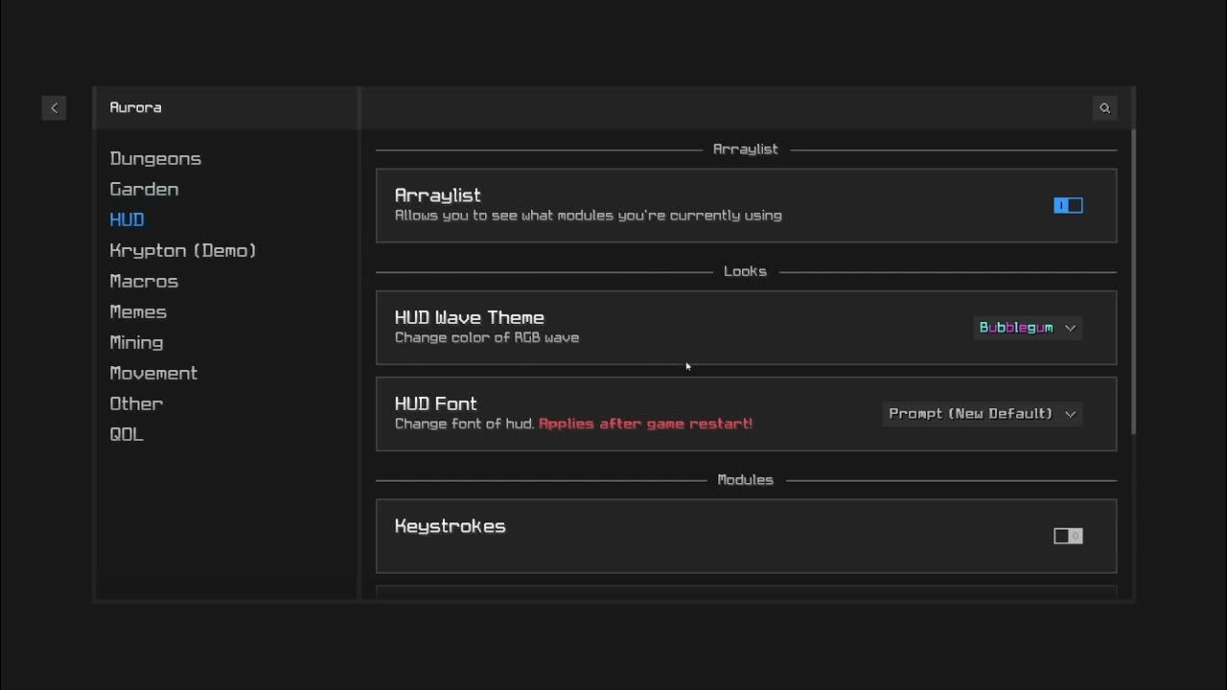Open the HUD Wave Theme dropdown
The height and width of the screenshot is (690, 1227).
tap(1027, 328)
